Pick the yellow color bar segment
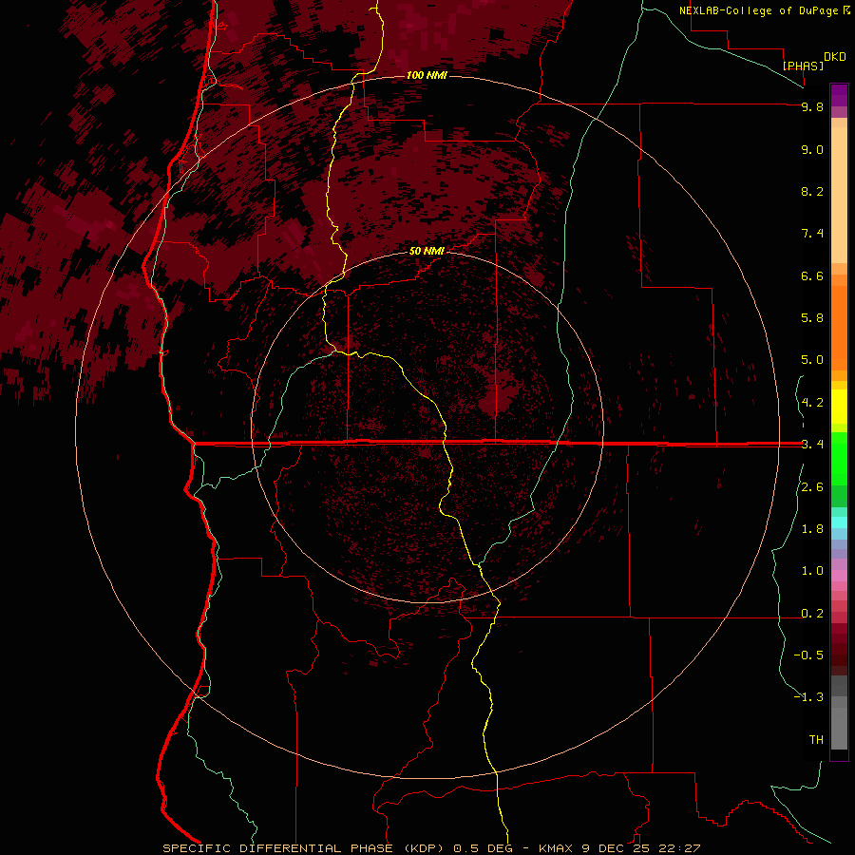855x855 pixels. (x=839, y=407)
